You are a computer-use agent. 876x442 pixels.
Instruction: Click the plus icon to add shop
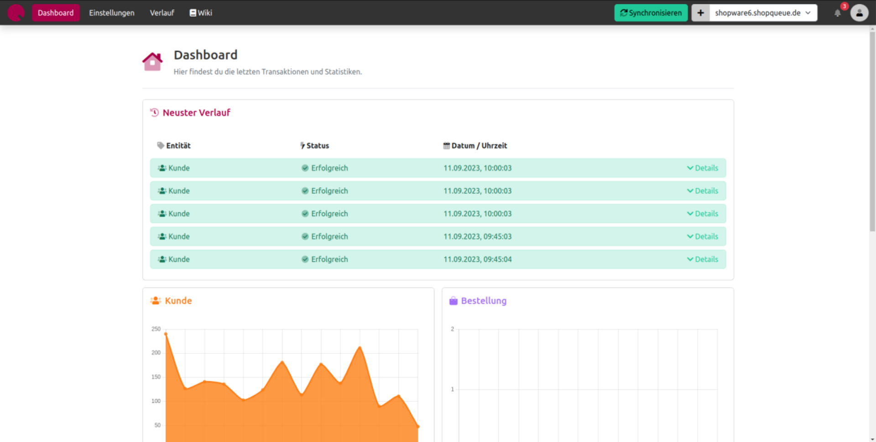(x=700, y=13)
